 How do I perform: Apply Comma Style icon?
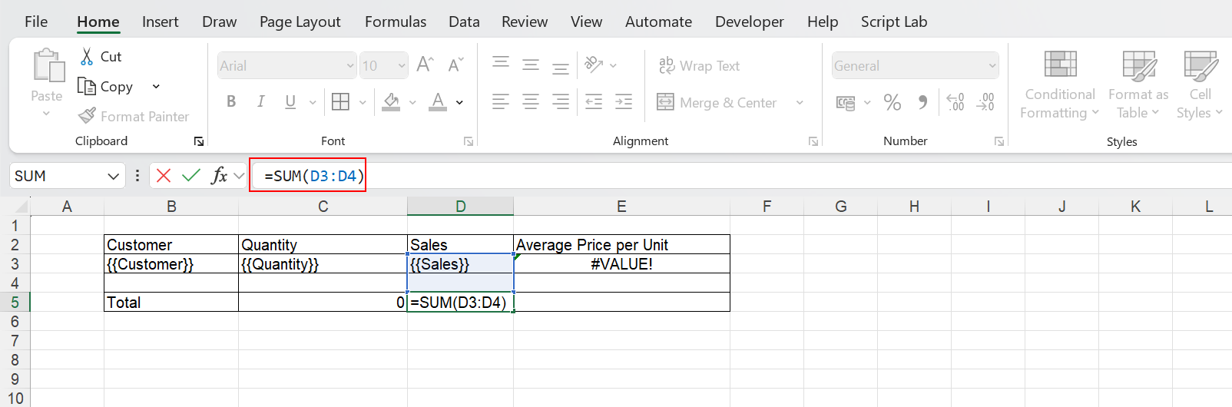922,101
